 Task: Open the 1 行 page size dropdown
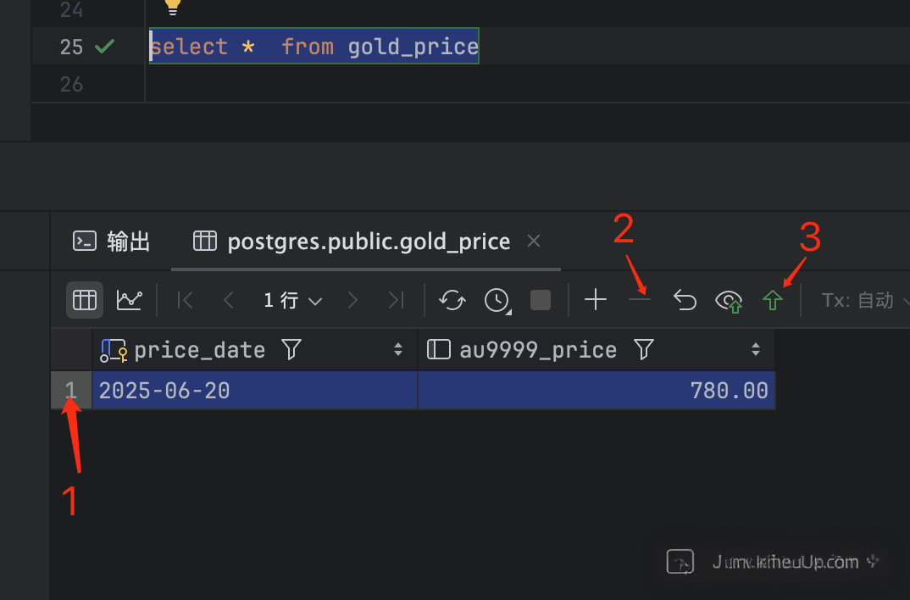point(292,300)
